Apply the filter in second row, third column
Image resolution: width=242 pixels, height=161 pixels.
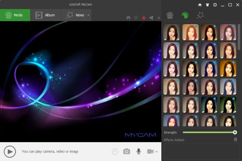point(209,50)
